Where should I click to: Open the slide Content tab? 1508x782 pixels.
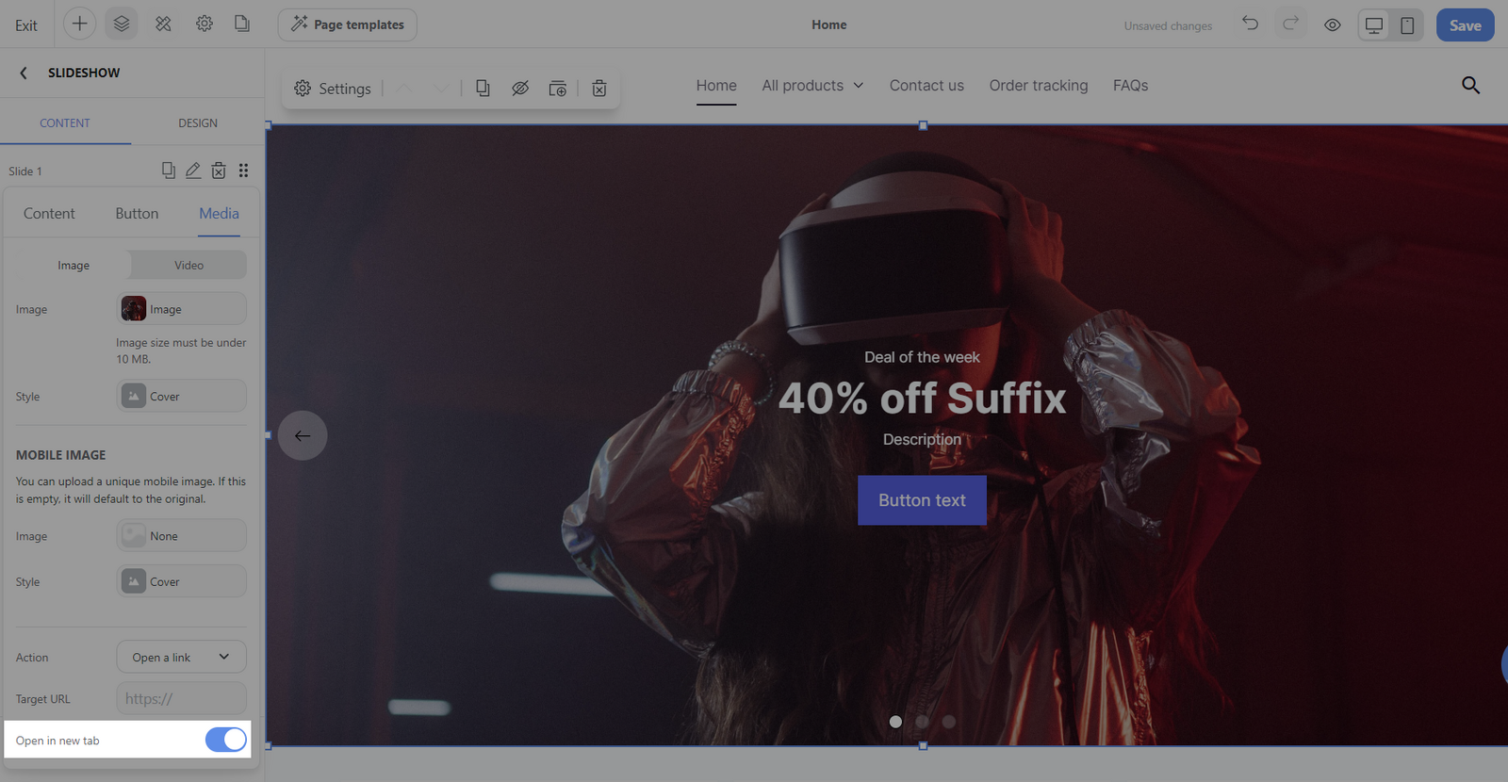click(49, 214)
